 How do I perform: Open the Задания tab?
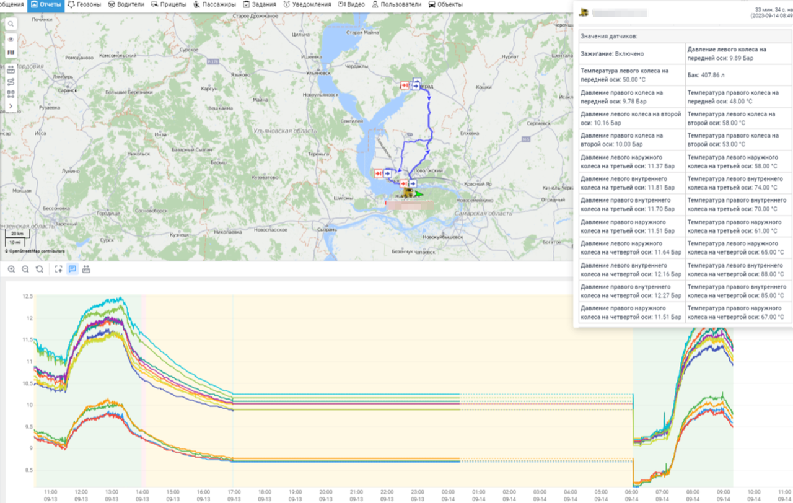(260, 4)
